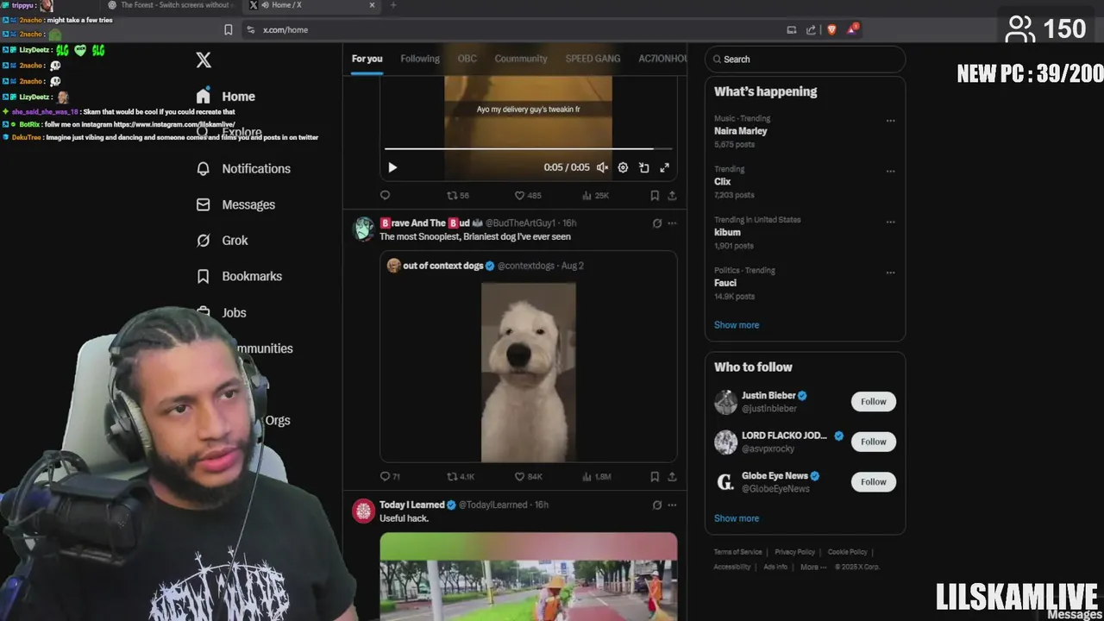Image resolution: width=1104 pixels, height=621 pixels.
Task: Open Messages from the sidebar envelope
Action: click(x=236, y=204)
